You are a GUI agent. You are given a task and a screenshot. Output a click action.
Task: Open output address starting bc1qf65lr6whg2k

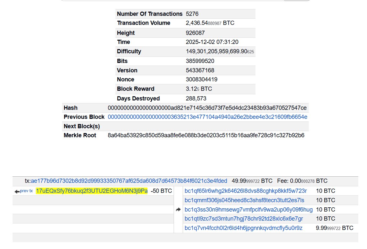(245, 191)
